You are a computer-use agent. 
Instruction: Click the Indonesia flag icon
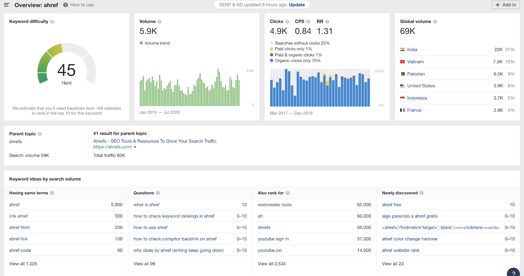pyautogui.click(x=402, y=98)
